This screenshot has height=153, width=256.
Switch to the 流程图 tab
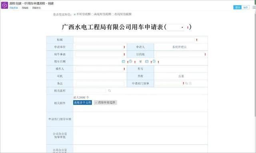(x=25, y=8)
